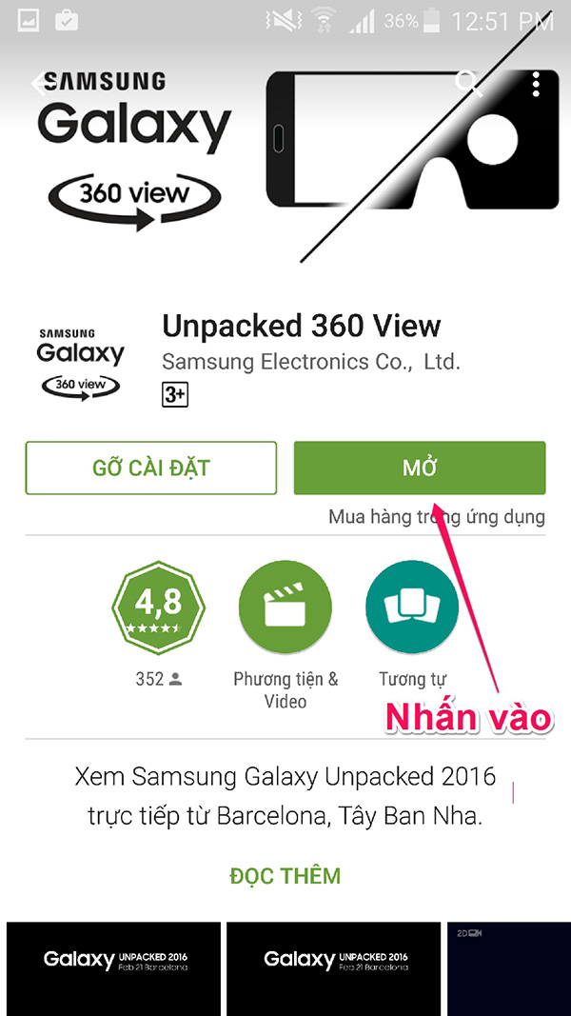Open the search magnifier icon
This screenshot has height=1016, width=571.
(x=469, y=84)
